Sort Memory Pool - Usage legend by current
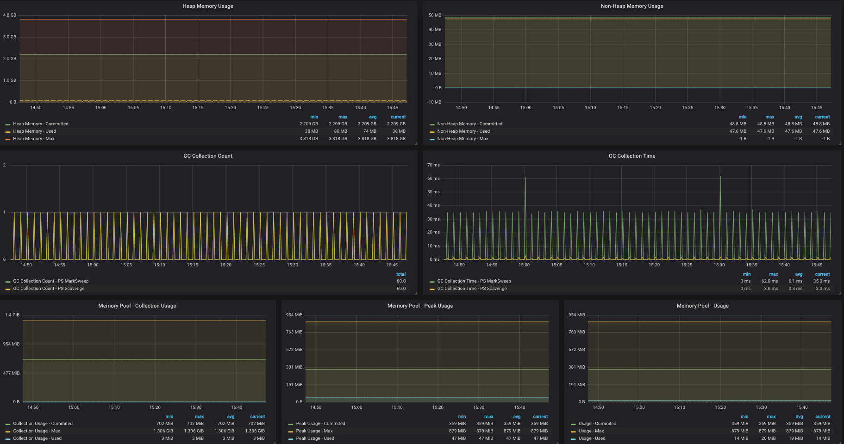Viewport: 844px width, 444px height. (x=823, y=417)
